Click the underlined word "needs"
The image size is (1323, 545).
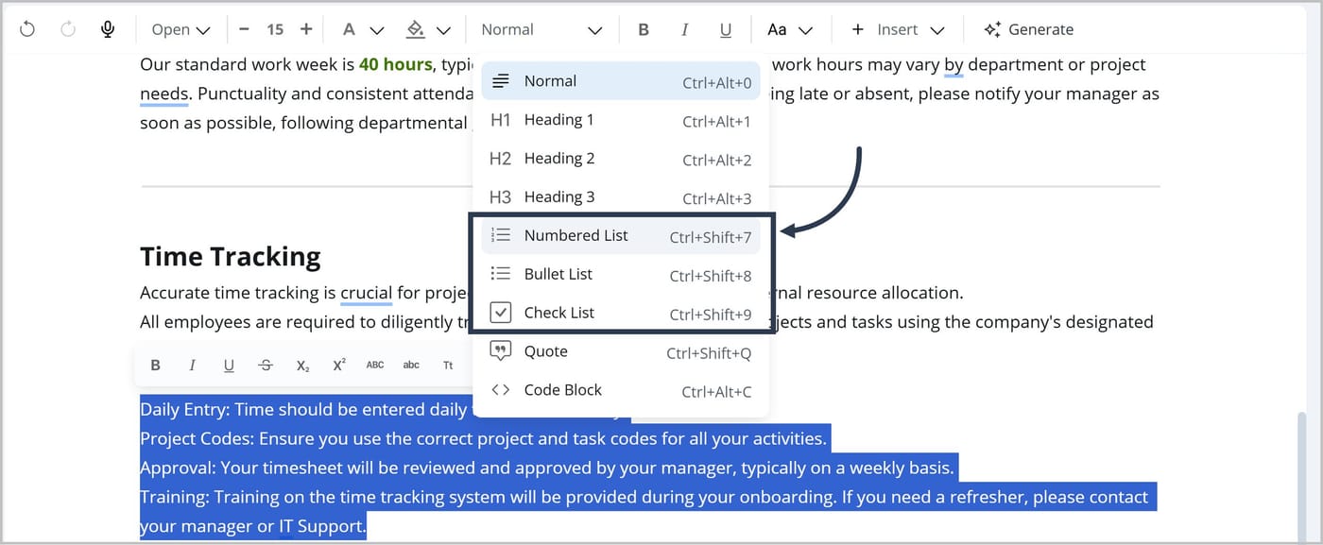[164, 94]
